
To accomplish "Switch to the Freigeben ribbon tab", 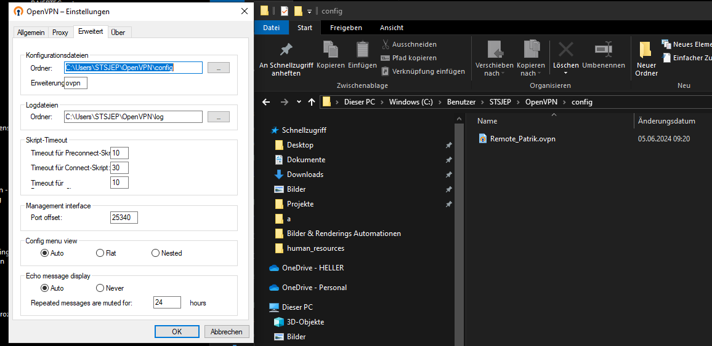I will point(346,28).
